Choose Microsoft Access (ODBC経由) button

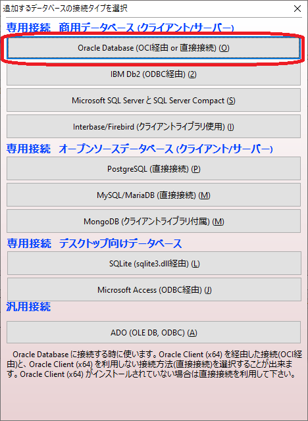(154, 289)
